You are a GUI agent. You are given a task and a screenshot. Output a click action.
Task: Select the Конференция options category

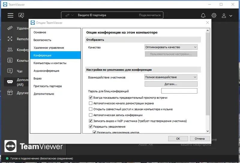tap(55, 55)
